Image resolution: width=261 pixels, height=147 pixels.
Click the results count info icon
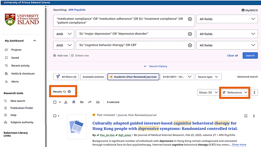69,92
